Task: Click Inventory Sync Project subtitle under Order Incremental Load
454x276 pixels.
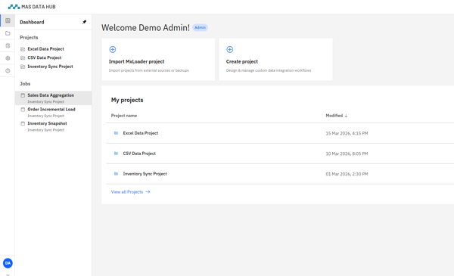Action: click(x=45, y=116)
